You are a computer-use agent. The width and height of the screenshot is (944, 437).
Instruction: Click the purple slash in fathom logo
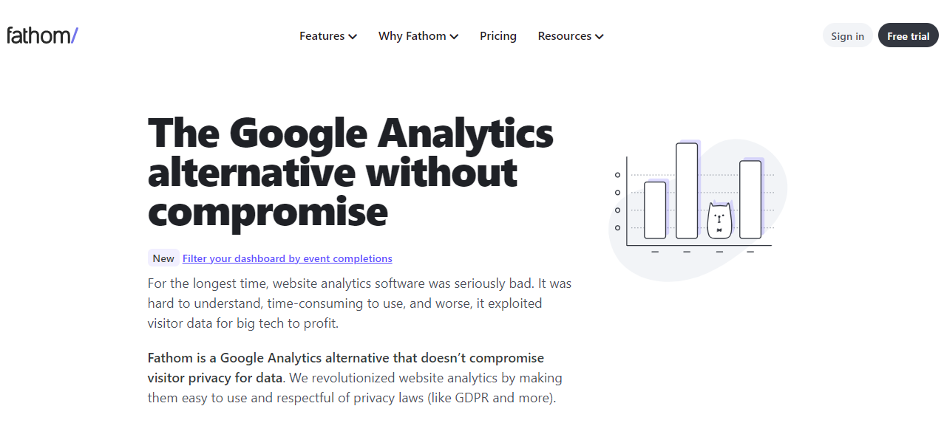click(x=74, y=35)
